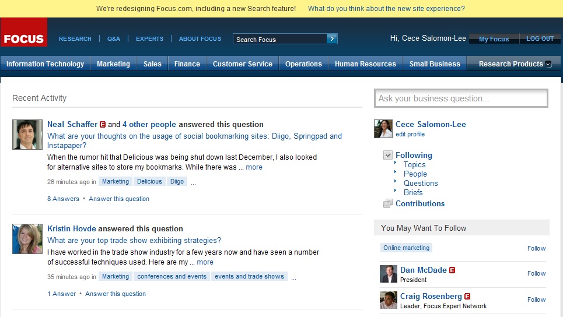The height and width of the screenshot is (317, 563).
Task: Click the Focus logo
Action: 24,38
